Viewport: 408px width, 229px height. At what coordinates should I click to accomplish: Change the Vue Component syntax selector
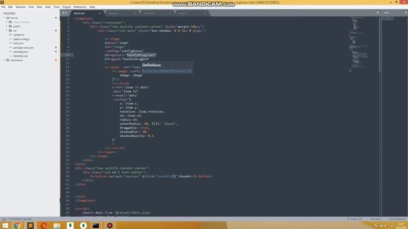(398, 219)
